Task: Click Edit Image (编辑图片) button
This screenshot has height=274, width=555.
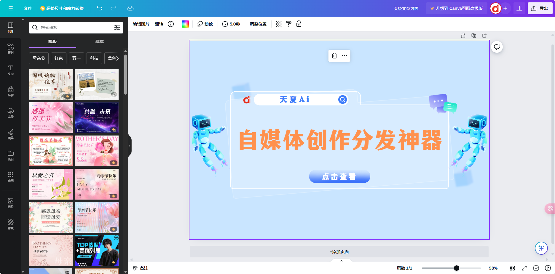Action: coord(141,24)
